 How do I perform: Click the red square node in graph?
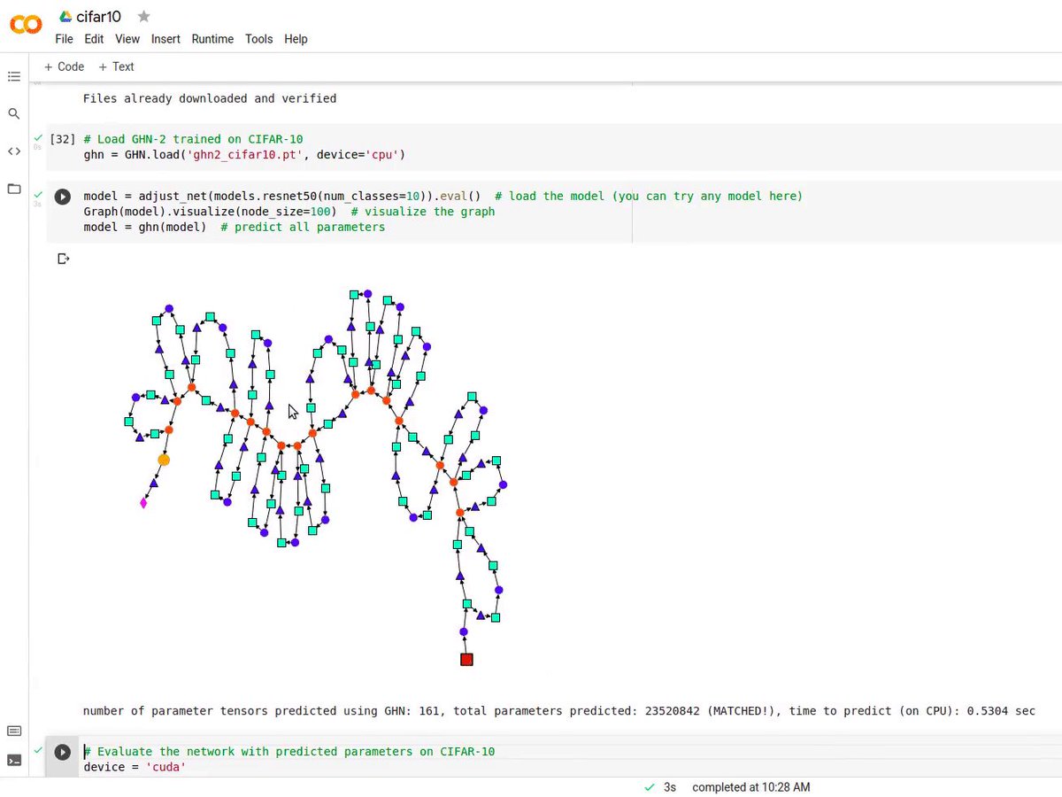pos(466,659)
